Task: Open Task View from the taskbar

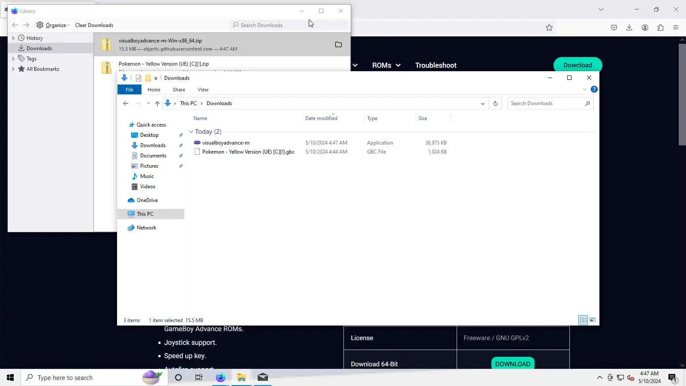Action: (x=199, y=377)
